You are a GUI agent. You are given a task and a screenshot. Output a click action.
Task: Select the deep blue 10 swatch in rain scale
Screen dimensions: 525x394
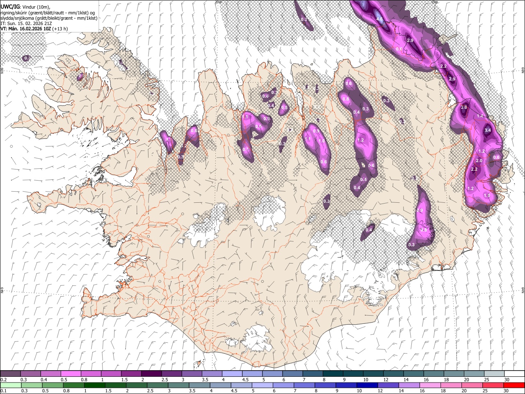(367, 385)
